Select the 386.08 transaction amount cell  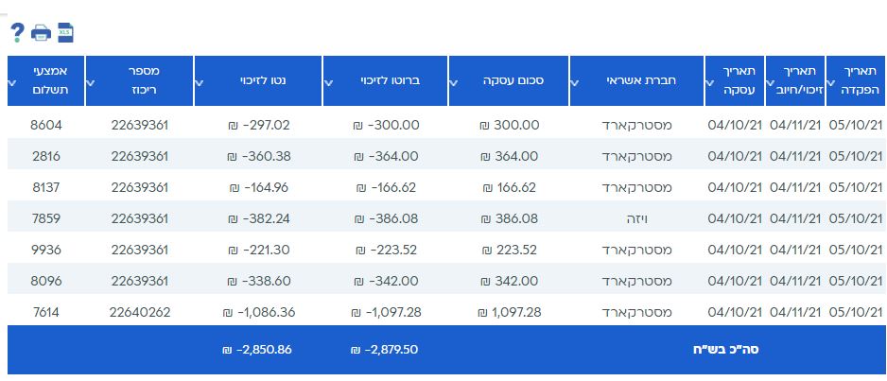coord(509,218)
